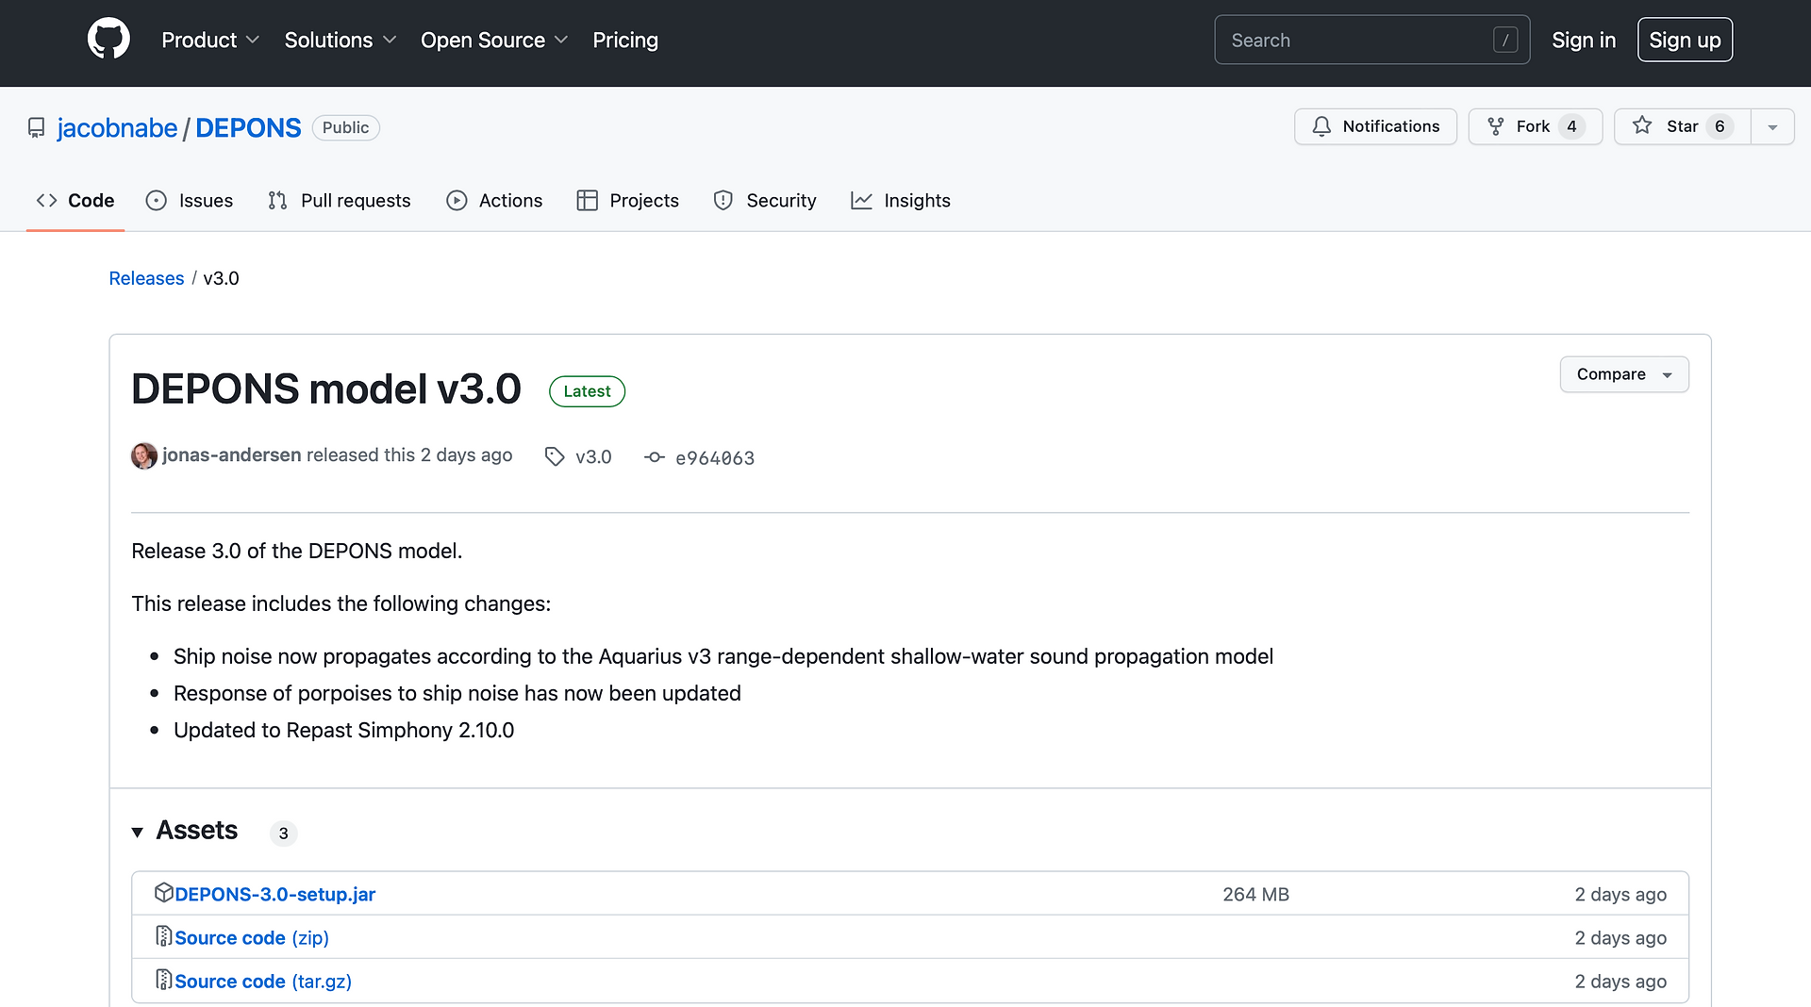Click the 264 MB file size

(1255, 894)
